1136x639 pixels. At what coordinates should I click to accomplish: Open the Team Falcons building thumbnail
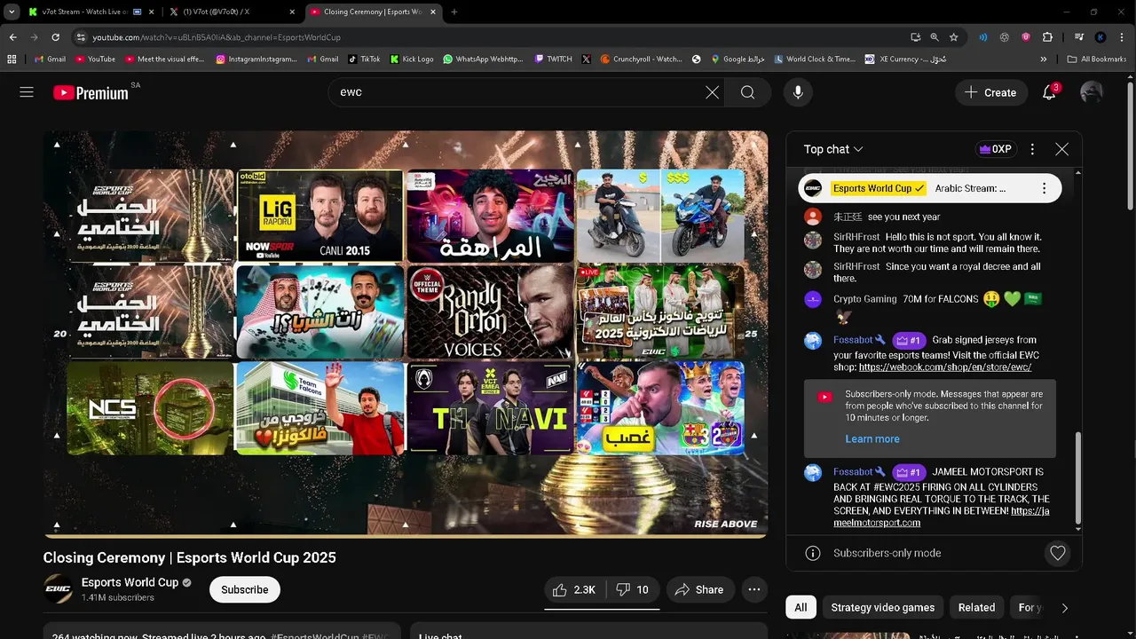click(320, 407)
